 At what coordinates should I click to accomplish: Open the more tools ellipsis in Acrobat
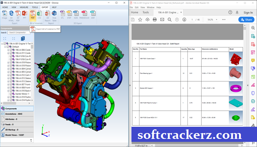224,19
